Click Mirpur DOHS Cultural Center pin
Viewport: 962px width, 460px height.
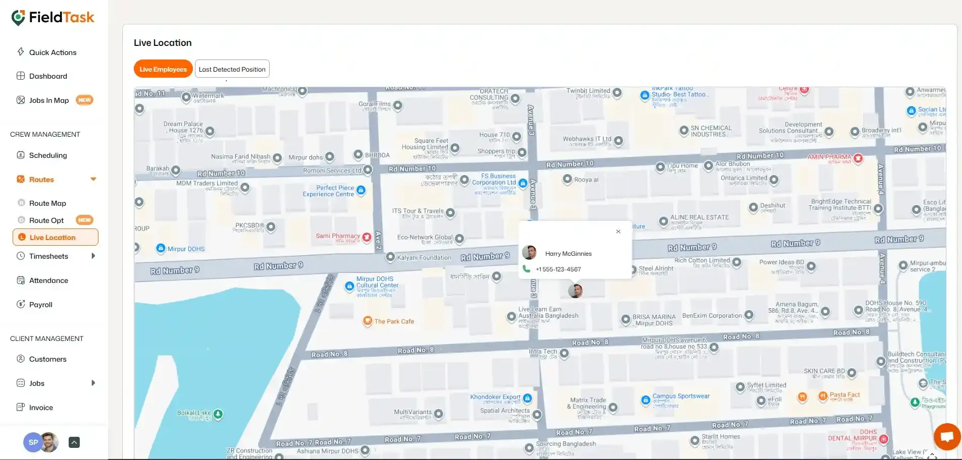349,286
